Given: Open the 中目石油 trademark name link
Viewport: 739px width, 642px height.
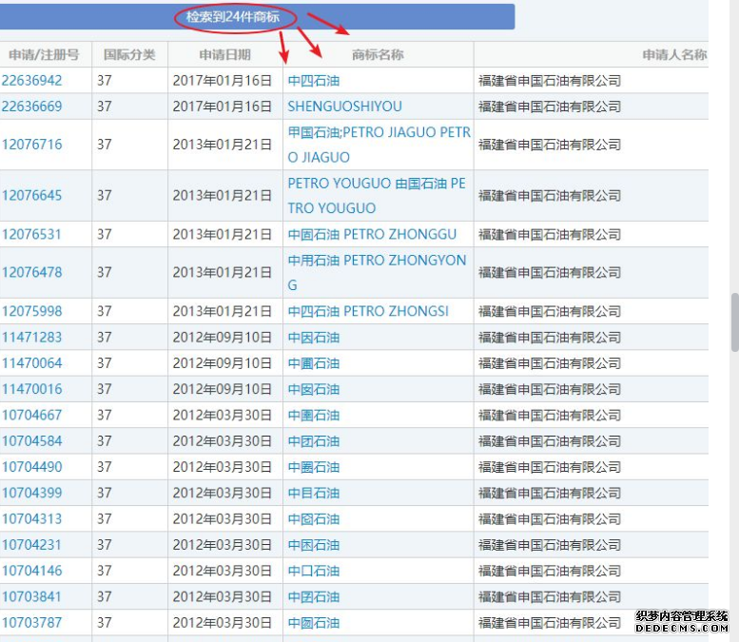Looking at the screenshot, I should click(314, 493).
